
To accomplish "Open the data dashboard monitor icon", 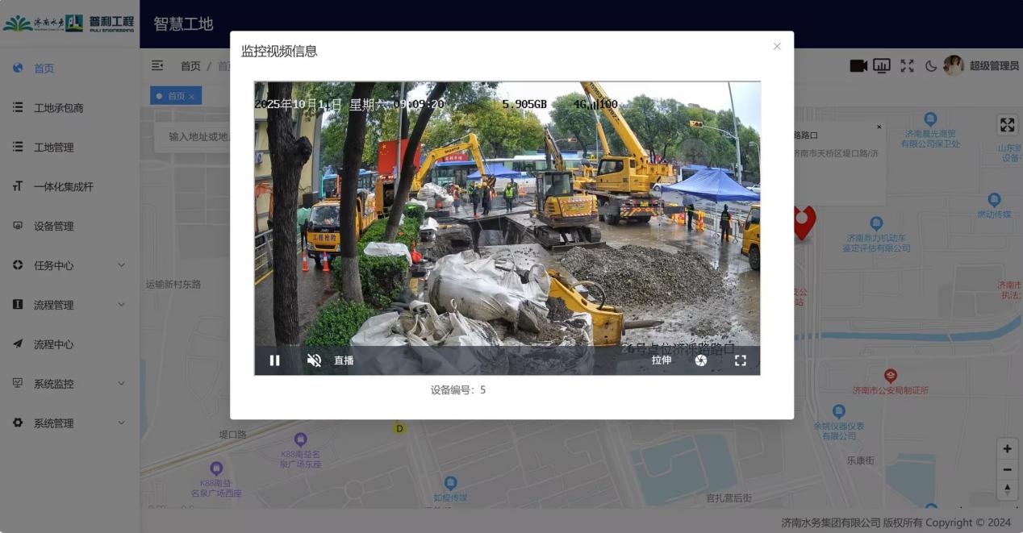I will coord(883,65).
